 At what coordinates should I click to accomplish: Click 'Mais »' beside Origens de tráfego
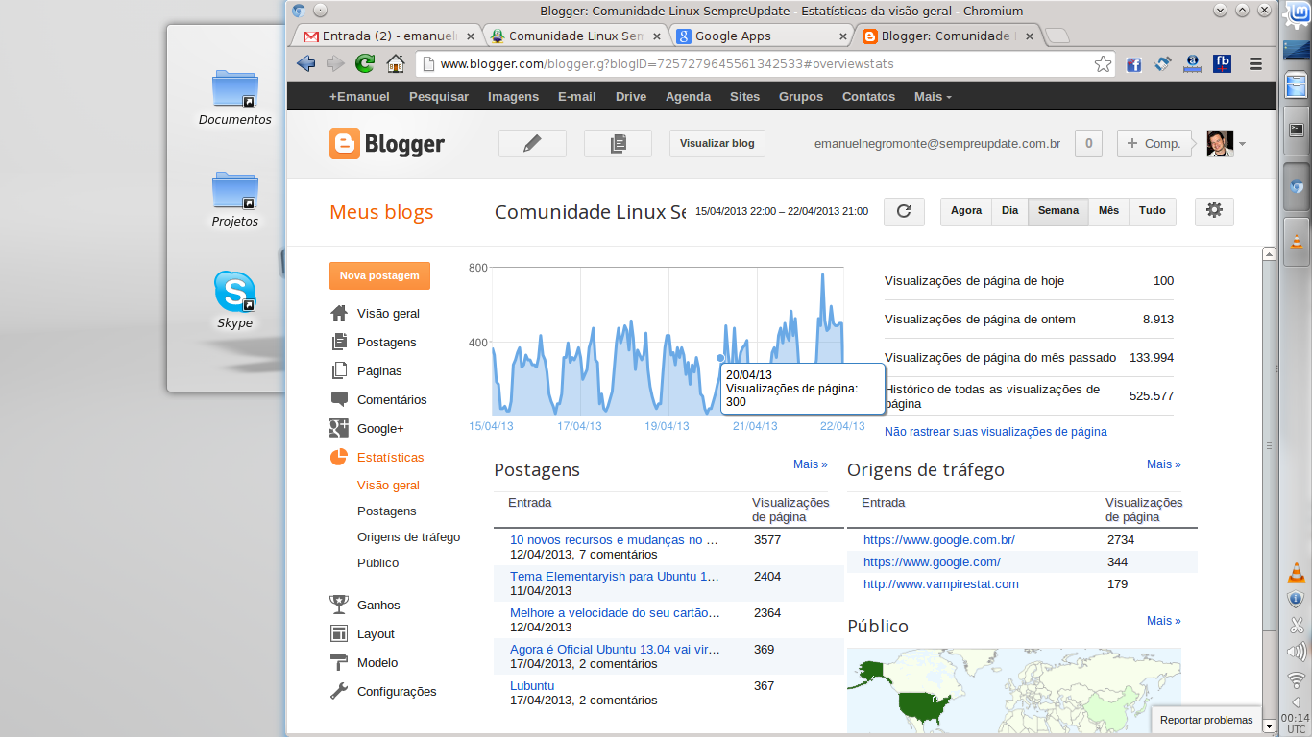1164,464
